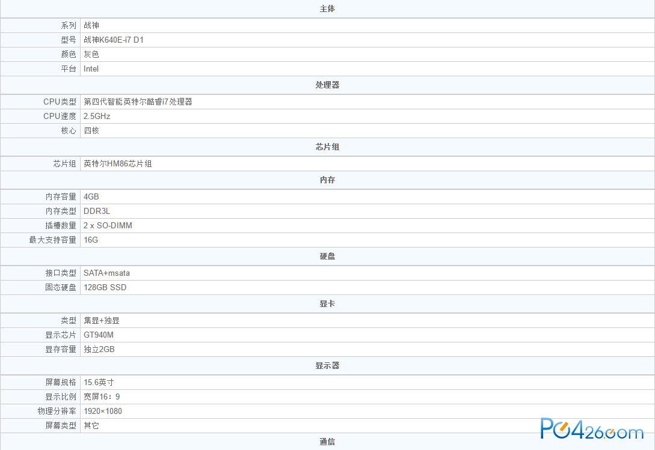Click the 颜色 value 灰色
The width and height of the screenshot is (655, 450).
click(91, 54)
